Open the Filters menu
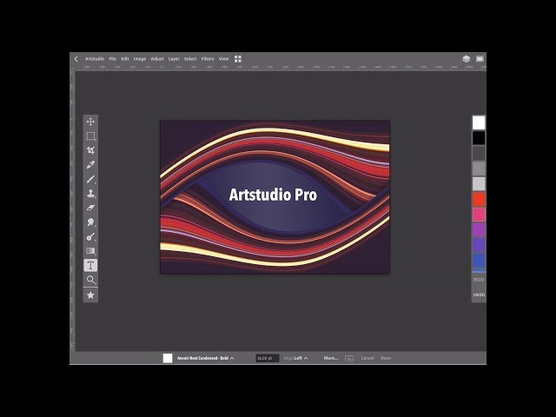The width and height of the screenshot is (556, 417). (x=208, y=59)
